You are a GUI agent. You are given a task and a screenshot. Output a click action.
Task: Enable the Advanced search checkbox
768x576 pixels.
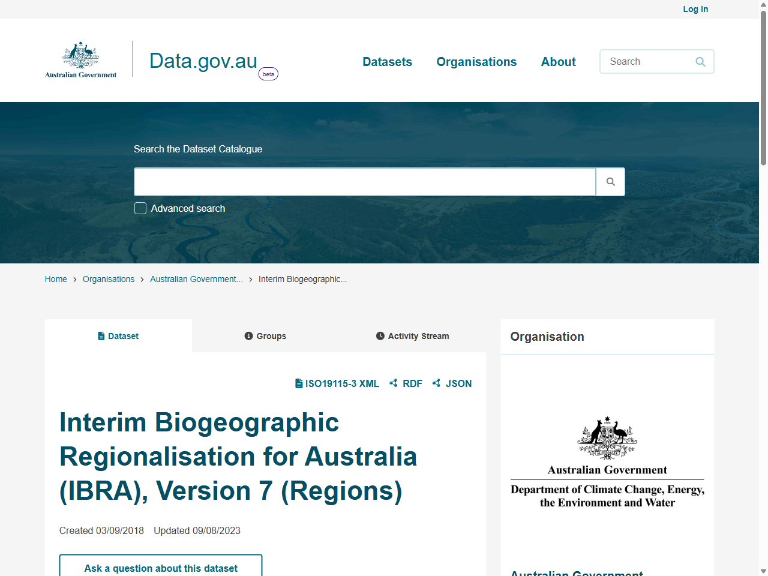[140, 208]
